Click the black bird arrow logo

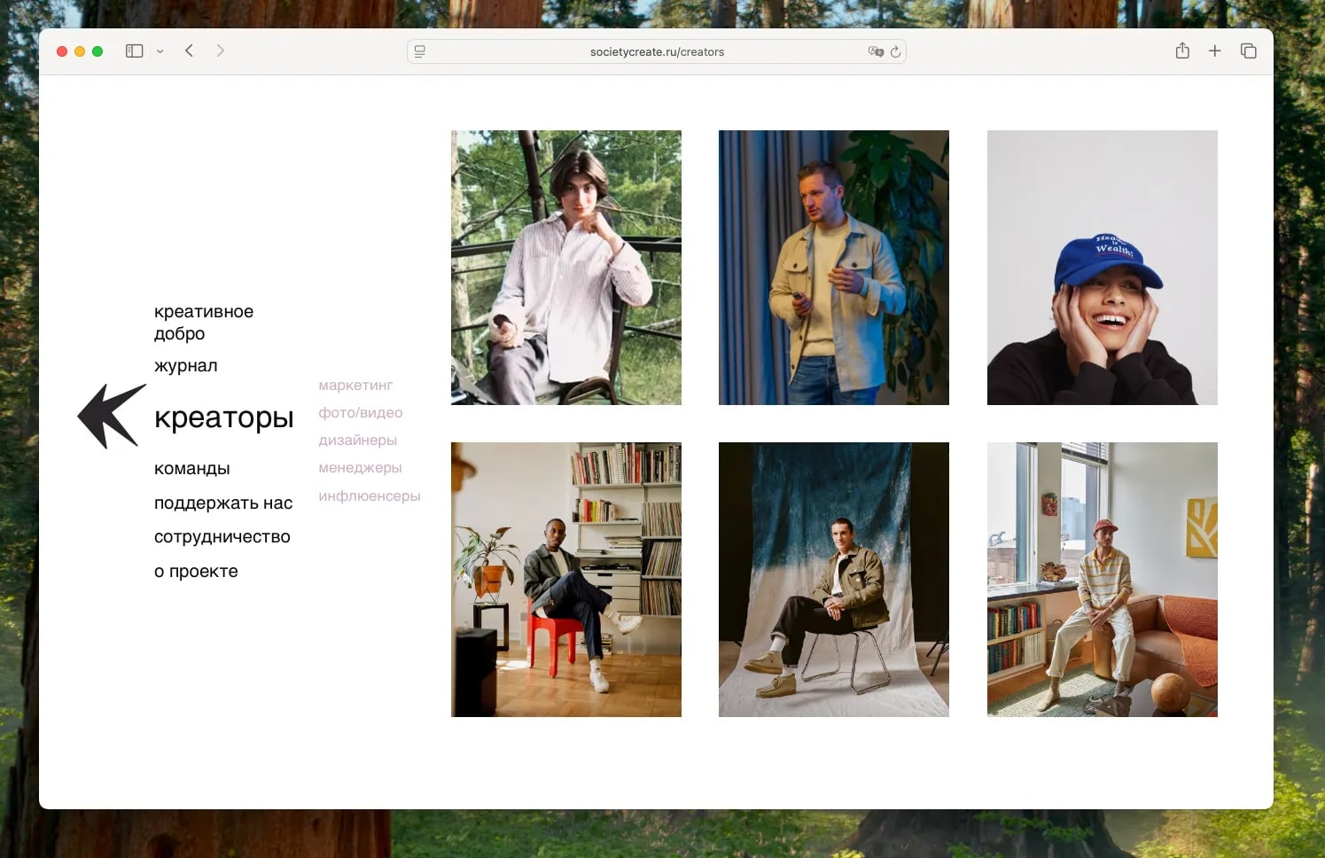pyautogui.click(x=111, y=415)
